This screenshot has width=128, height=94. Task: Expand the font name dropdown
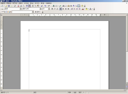(40, 9)
